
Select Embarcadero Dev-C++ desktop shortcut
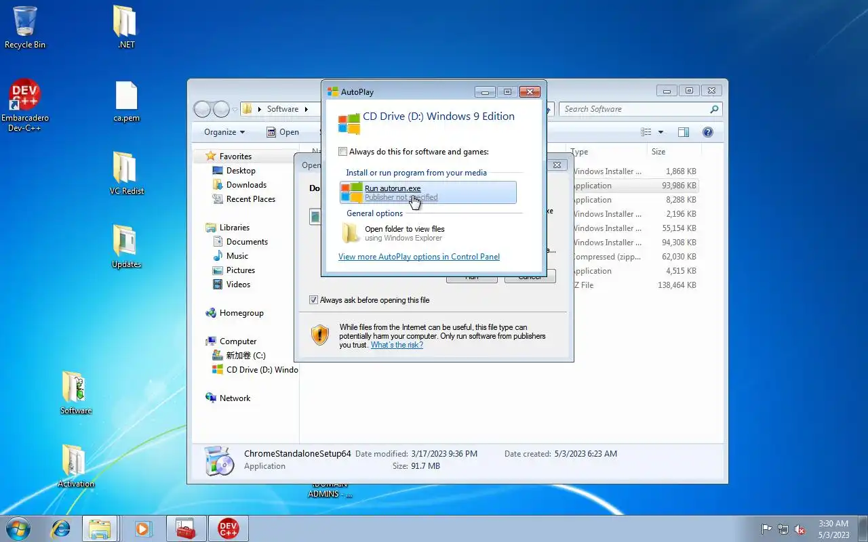click(x=25, y=106)
